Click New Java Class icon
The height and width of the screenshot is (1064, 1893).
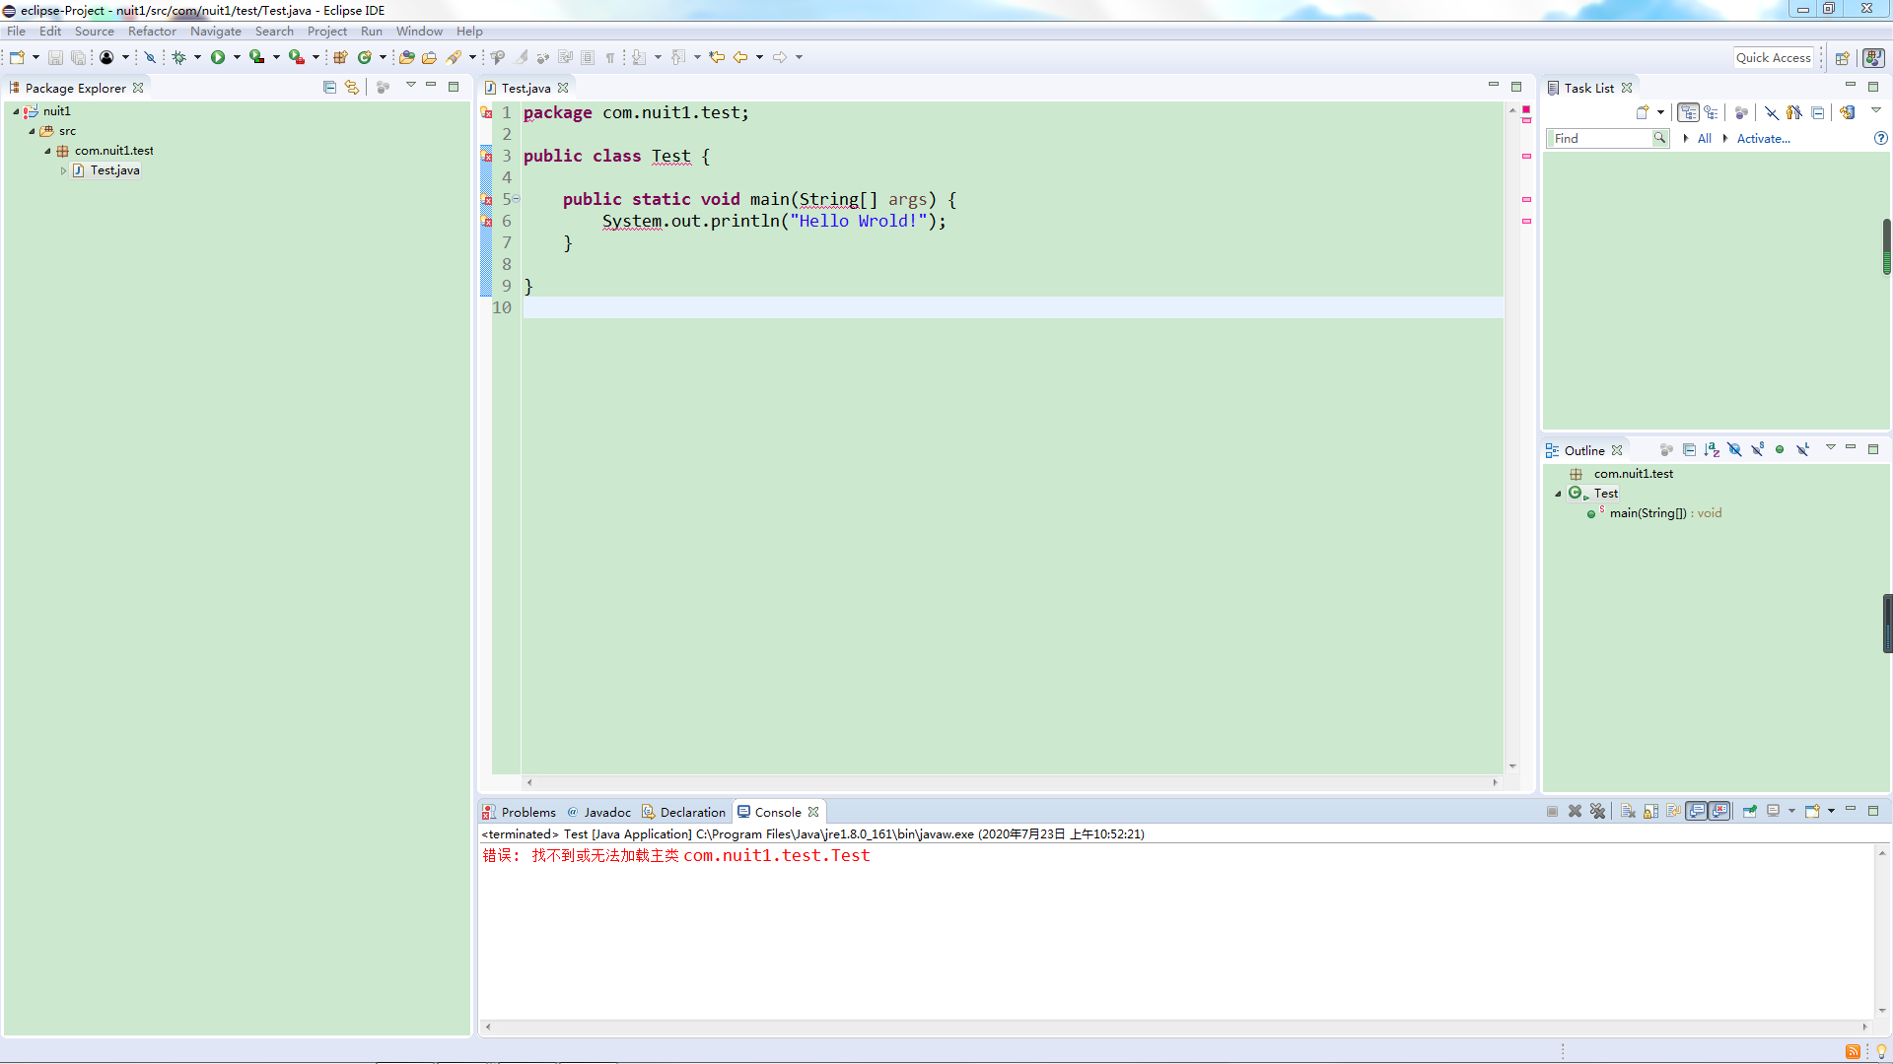(364, 57)
